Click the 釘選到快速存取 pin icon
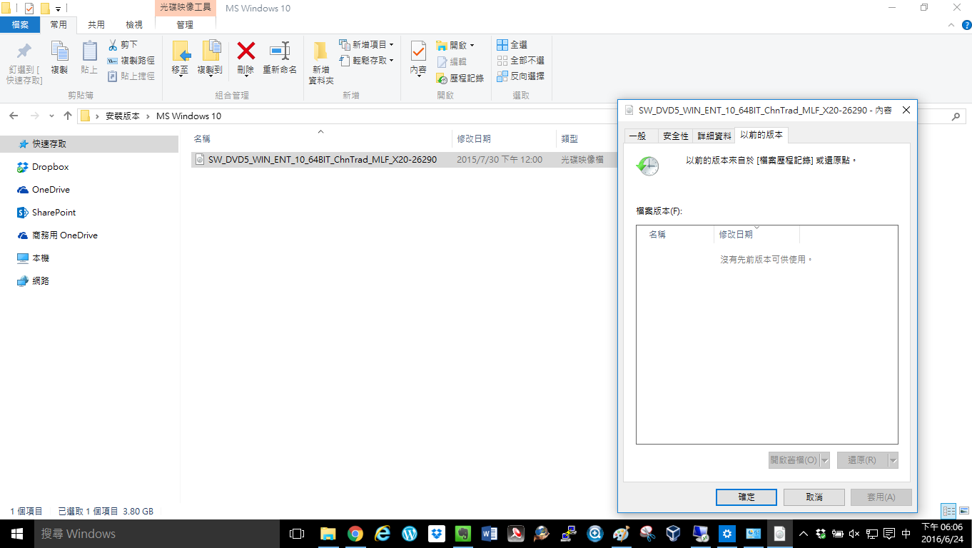 tap(24, 51)
